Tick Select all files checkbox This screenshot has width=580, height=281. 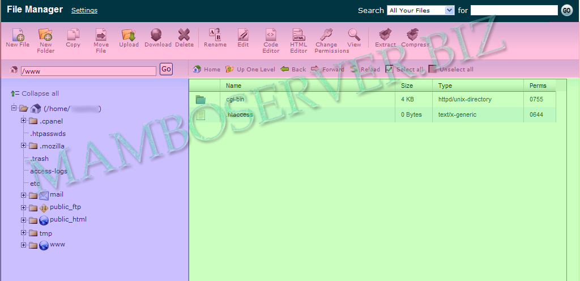[x=389, y=69]
